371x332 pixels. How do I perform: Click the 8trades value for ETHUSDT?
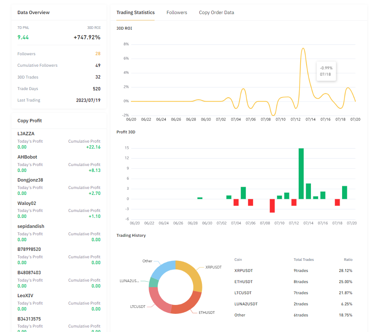tap(301, 282)
